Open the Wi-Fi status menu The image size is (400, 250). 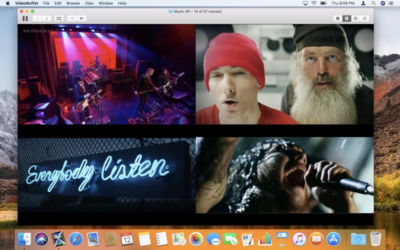[x=314, y=3]
